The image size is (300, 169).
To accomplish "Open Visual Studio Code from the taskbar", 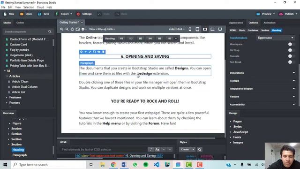I will (x=157, y=165).
